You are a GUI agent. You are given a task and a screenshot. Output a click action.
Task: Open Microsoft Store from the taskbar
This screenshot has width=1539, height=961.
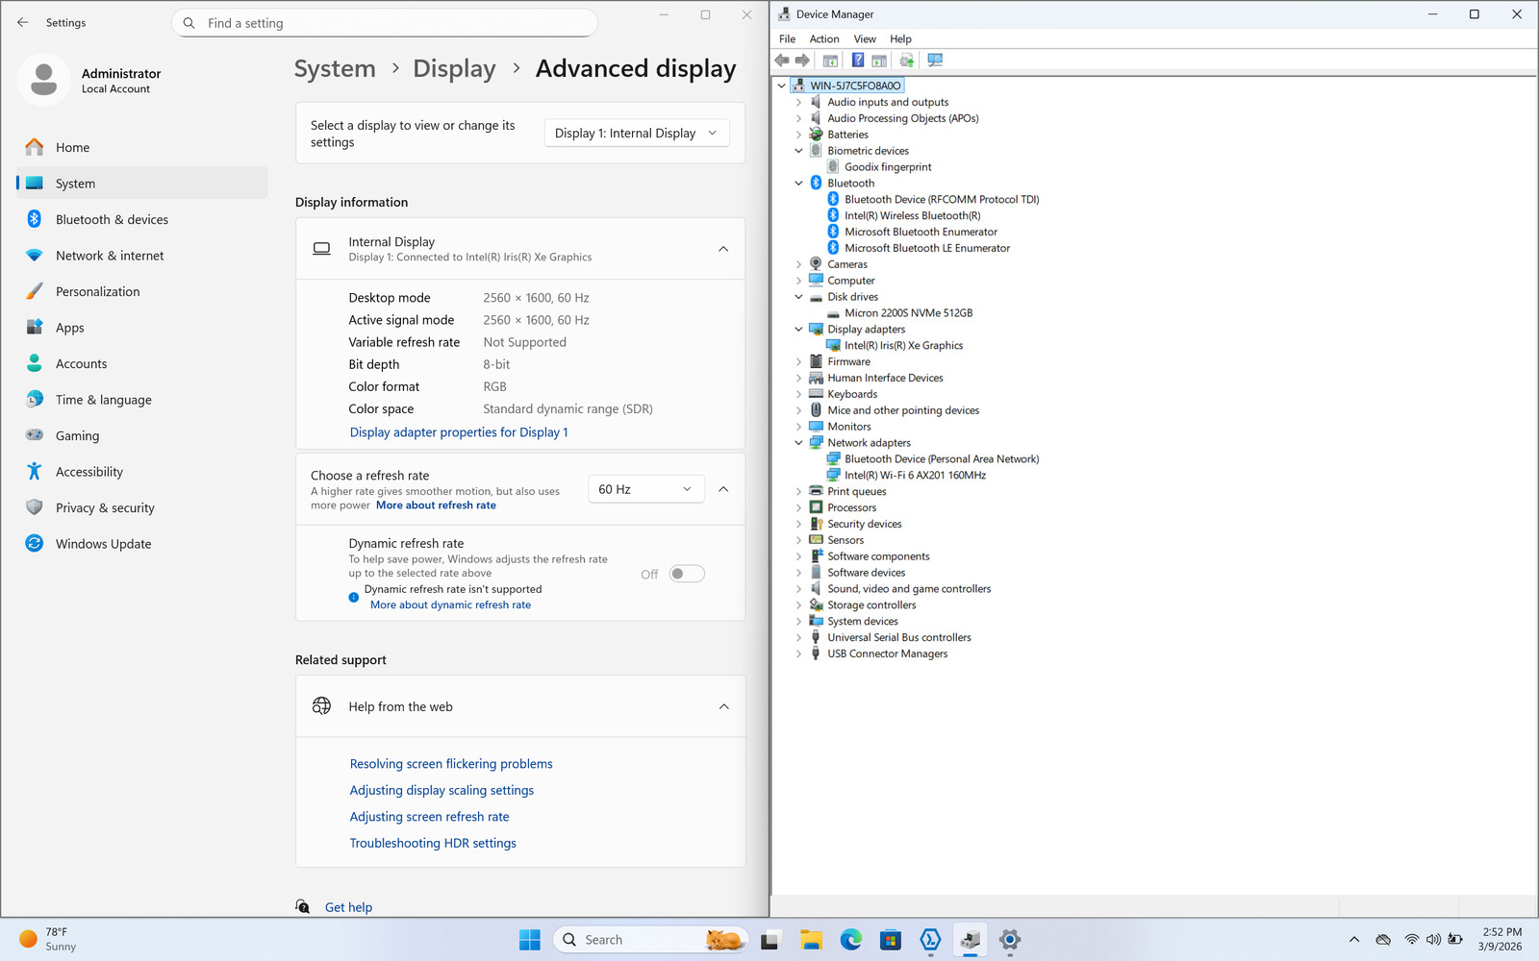point(891,940)
